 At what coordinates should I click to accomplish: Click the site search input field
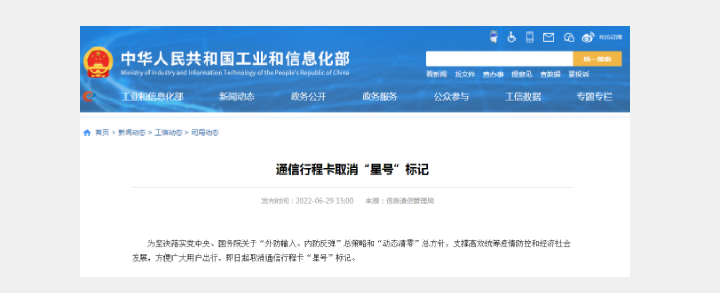(499, 59)
